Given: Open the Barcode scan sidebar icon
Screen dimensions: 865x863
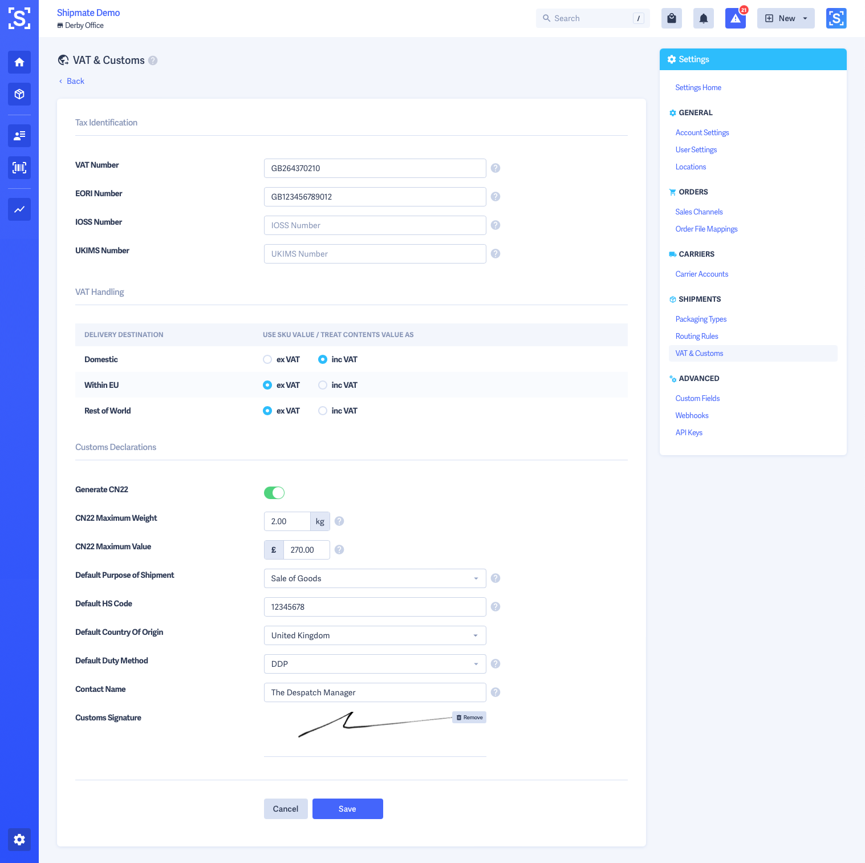Looking at the screenshot, I should click(x=19, y=168).
